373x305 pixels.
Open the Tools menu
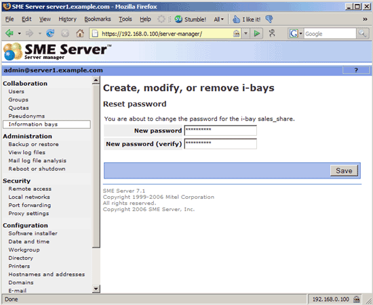click(125, 19)
